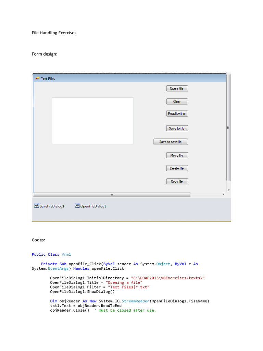Click inside the white text box

tap(92, 121)
